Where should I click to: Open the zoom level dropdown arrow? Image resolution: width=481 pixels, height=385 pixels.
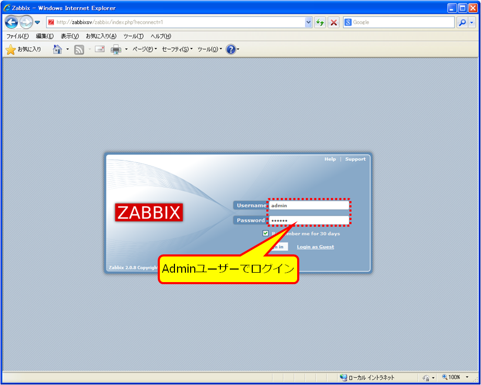point(467,377)
